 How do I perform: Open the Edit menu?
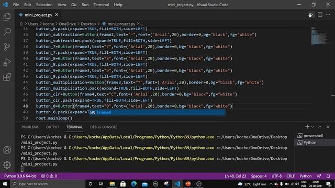(x=27, y=5)
